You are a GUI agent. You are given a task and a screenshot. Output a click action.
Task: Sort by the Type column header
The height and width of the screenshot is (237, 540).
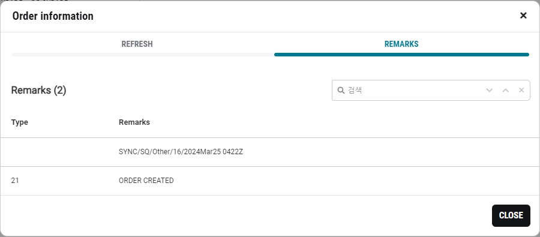[20, 122]
